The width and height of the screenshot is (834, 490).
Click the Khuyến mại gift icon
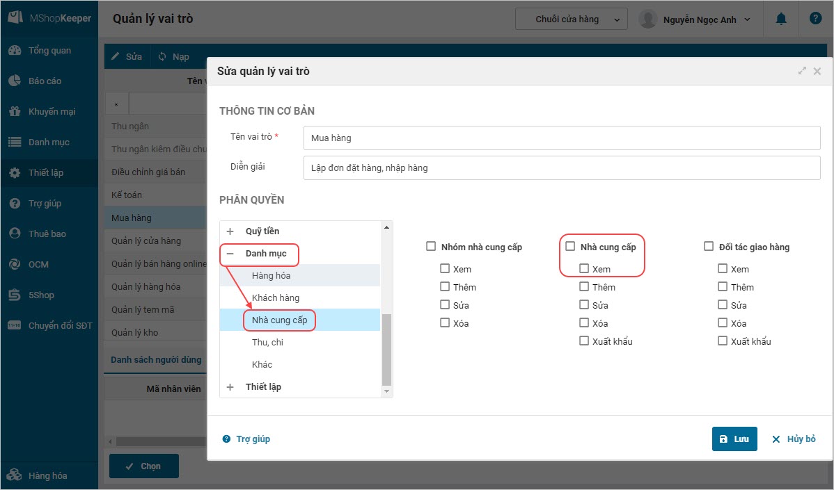(x=15, y=112)
